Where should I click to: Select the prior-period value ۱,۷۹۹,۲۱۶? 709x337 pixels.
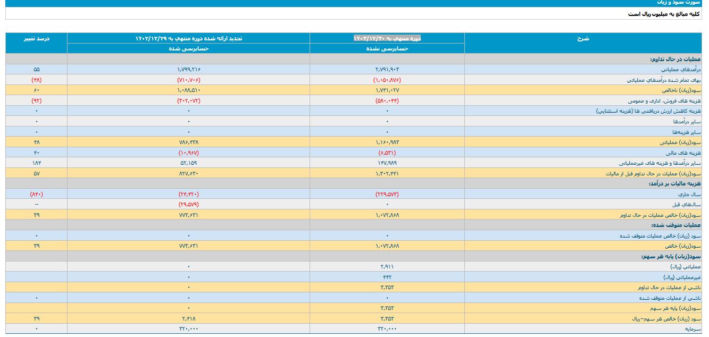[x=188, y=70]
